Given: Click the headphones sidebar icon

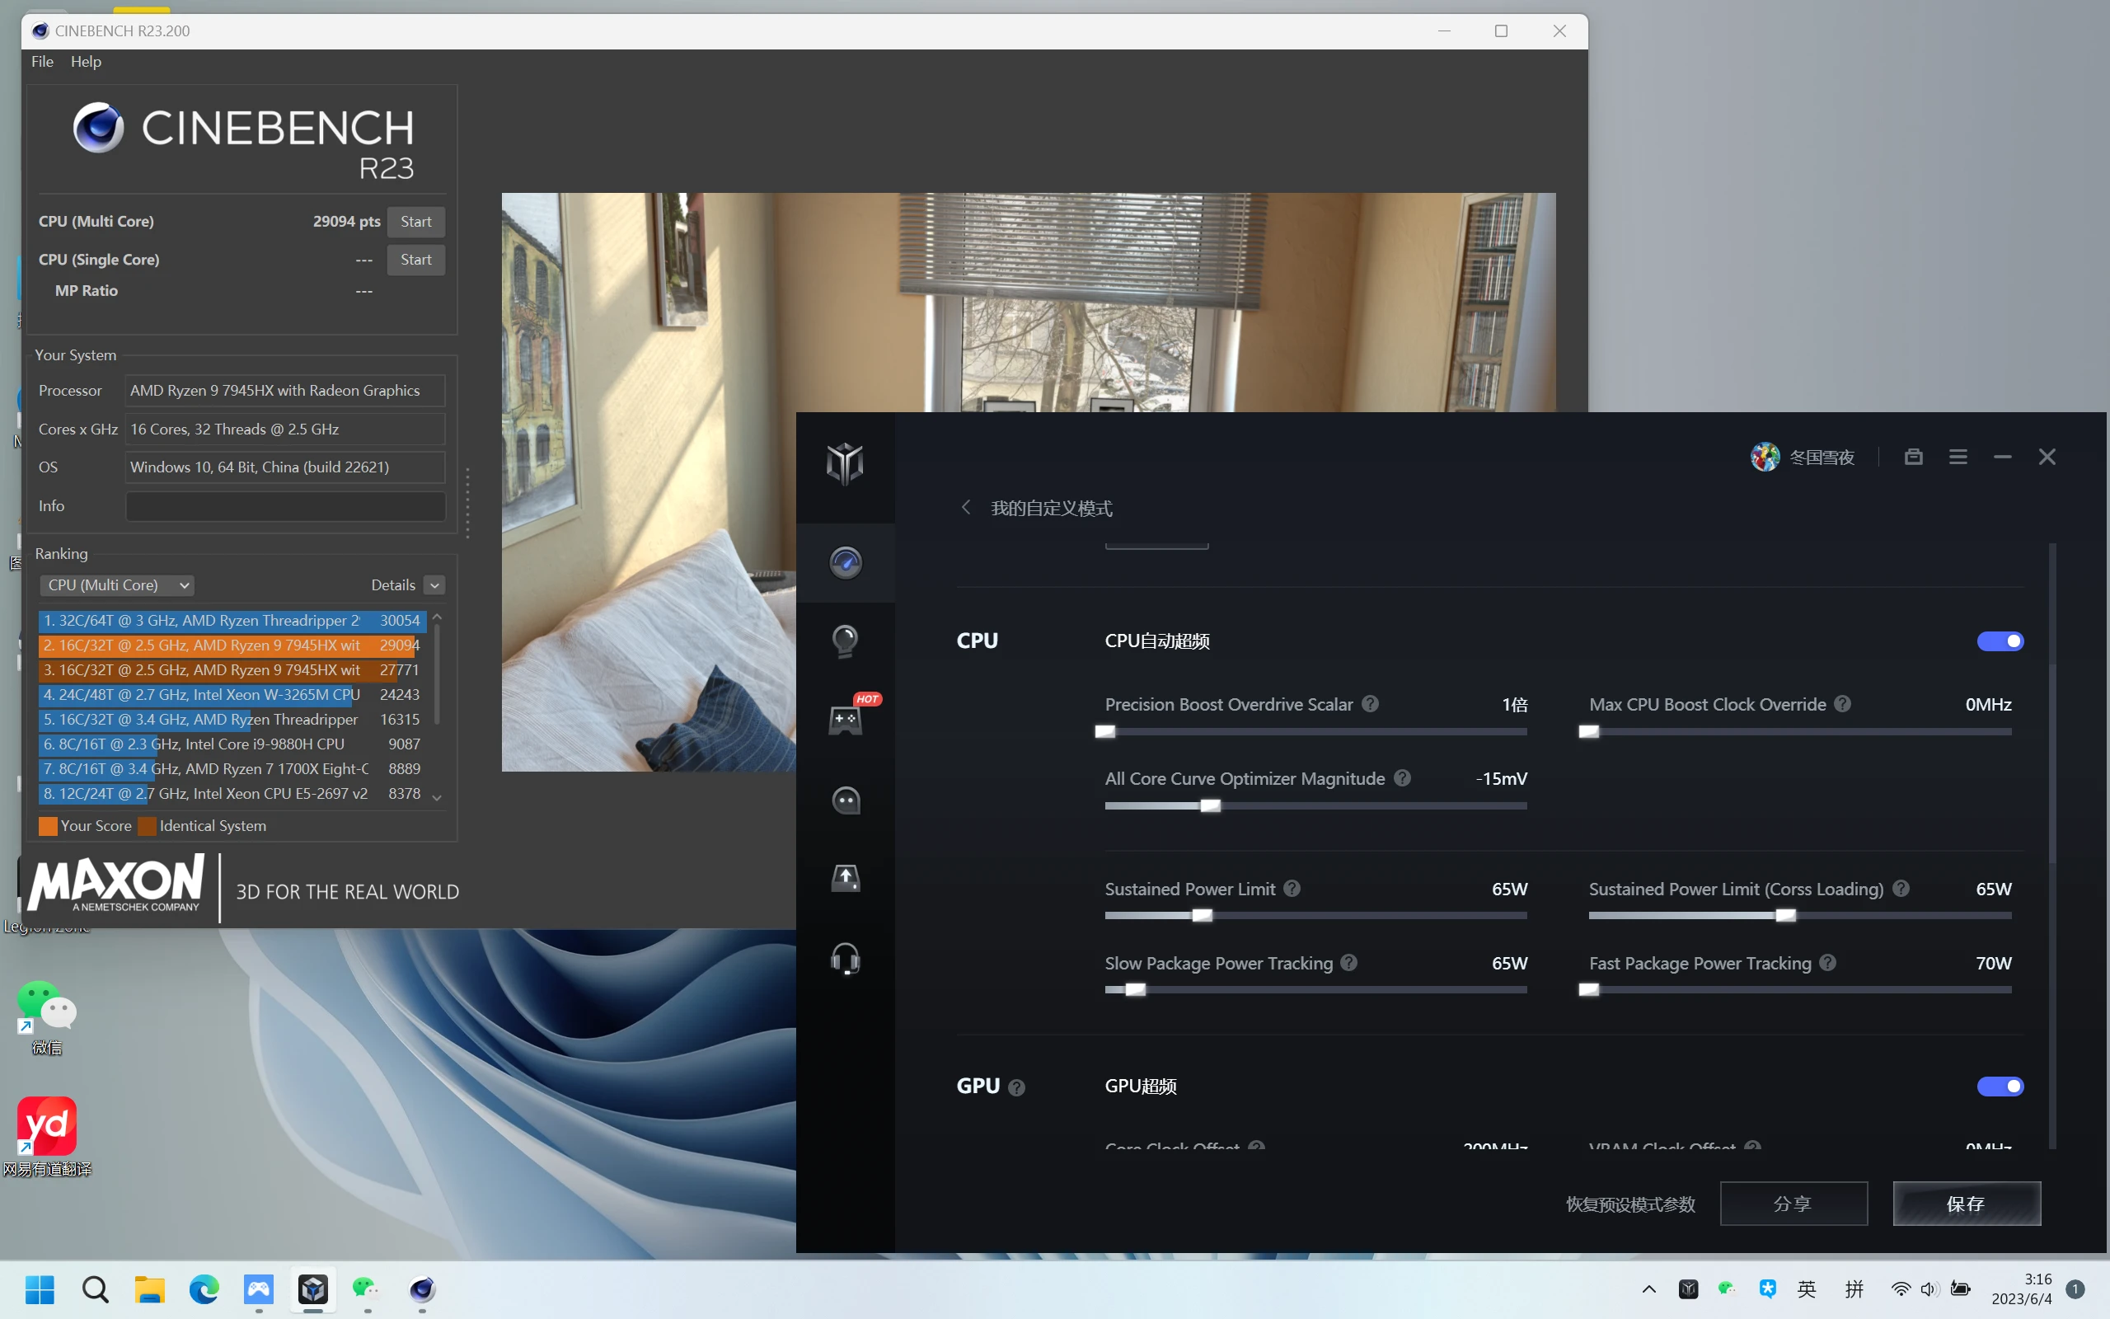Looking at the screenshot, I should tap(845, 959).
